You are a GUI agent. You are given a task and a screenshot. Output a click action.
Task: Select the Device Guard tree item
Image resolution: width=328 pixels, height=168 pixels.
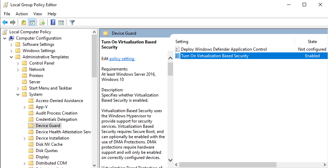click(x=48, y=126)
